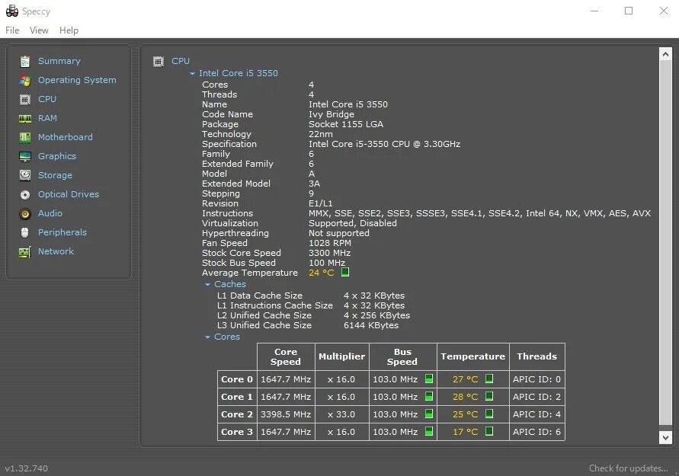Click the Stock Core Speed label
This screenshot has height=476, width=679.
click(x=242, y=253)
